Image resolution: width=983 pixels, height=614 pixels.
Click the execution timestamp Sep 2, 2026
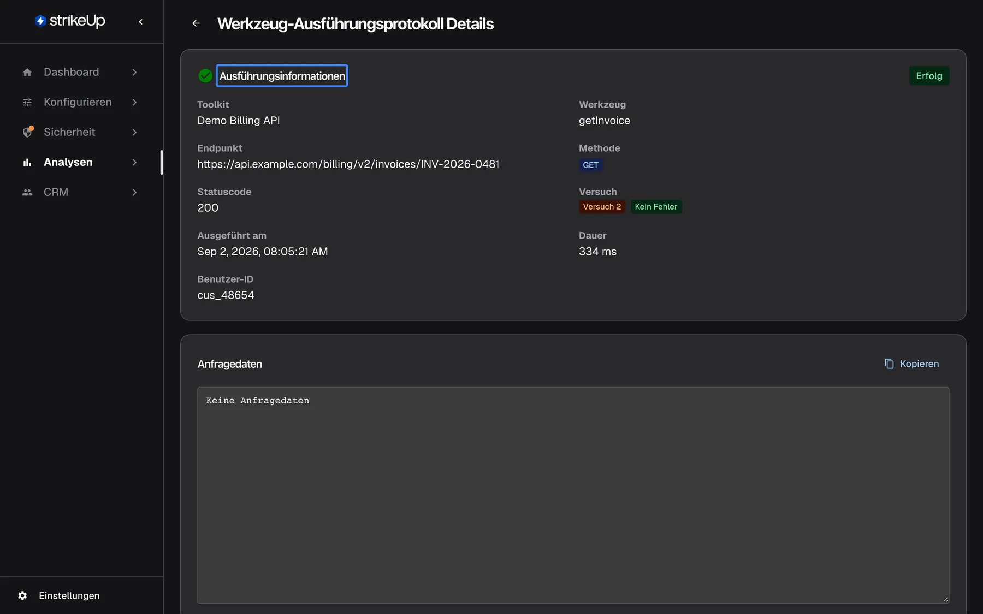262,252
